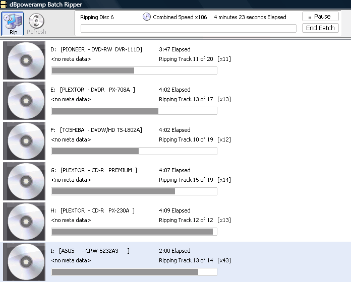Click the D: drive rip progress bar
The height and width of the screenshot is (286, 351).
(x=134, y=70)
